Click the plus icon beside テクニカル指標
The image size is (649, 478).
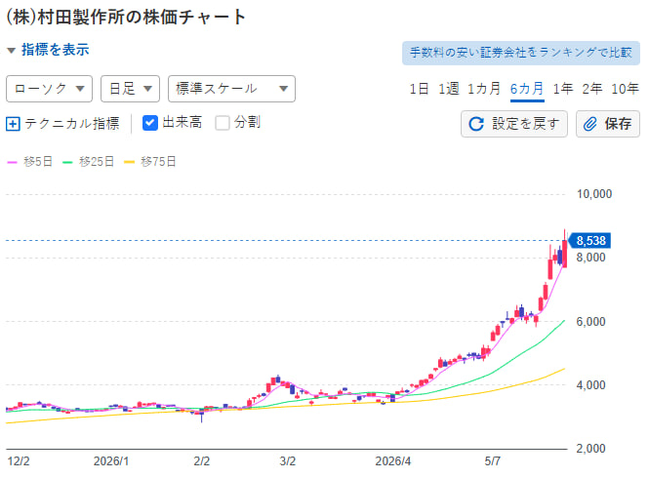tap(13, 124)
